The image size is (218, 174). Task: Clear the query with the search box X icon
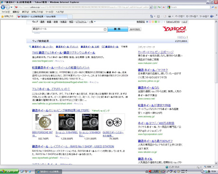(x=105, y=29)
